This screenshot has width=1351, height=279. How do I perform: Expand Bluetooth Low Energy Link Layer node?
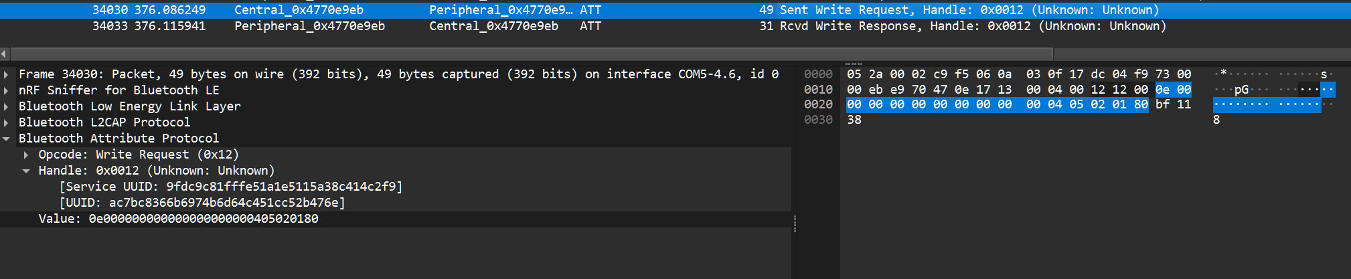tap(6, 106)
